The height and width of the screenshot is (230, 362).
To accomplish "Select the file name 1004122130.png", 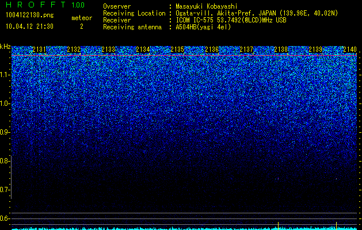I will tap(30, 15).
